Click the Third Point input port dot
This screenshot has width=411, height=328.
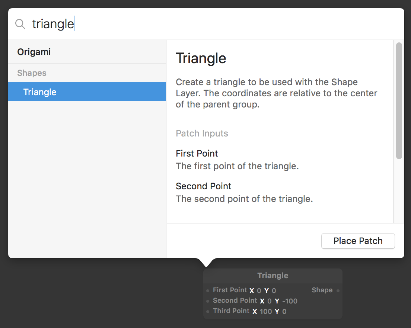click(208, 312)
